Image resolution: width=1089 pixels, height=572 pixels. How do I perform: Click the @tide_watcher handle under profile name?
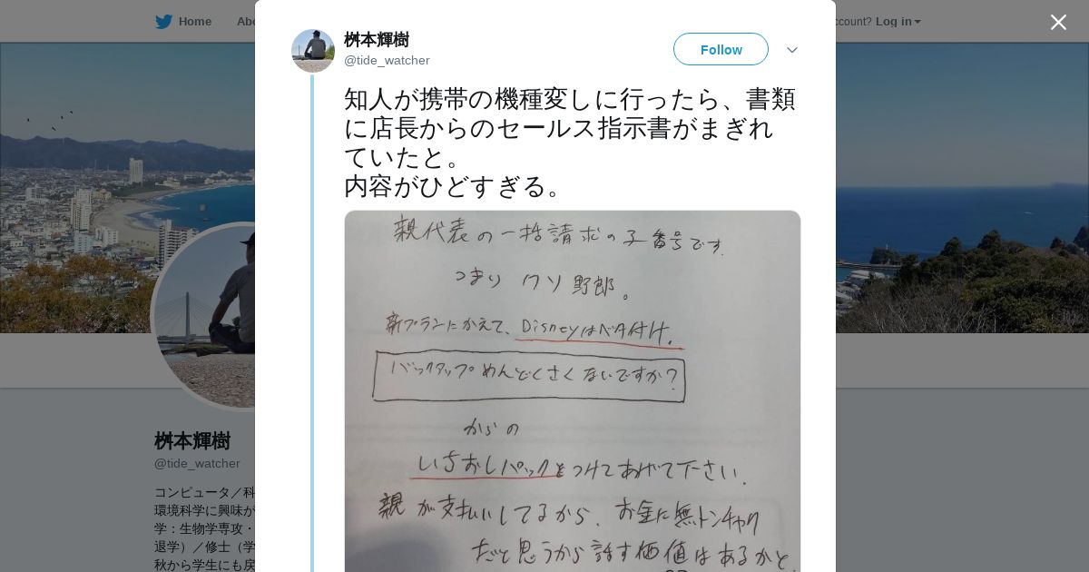pos(197,464)
